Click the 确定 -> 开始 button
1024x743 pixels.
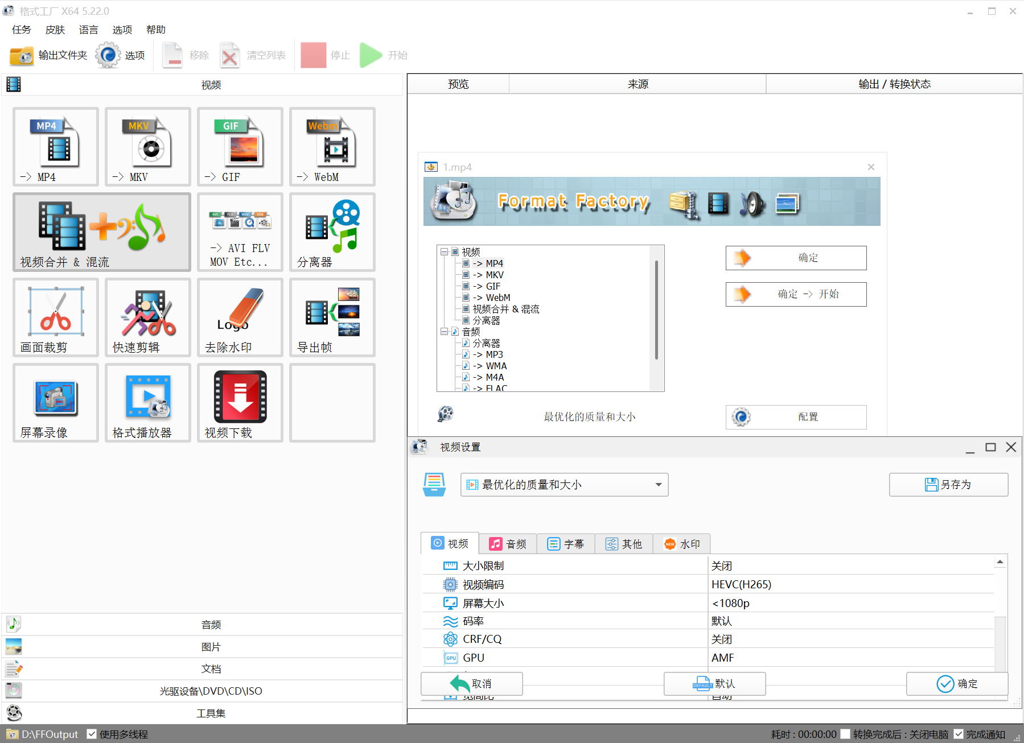coord(796,294)
